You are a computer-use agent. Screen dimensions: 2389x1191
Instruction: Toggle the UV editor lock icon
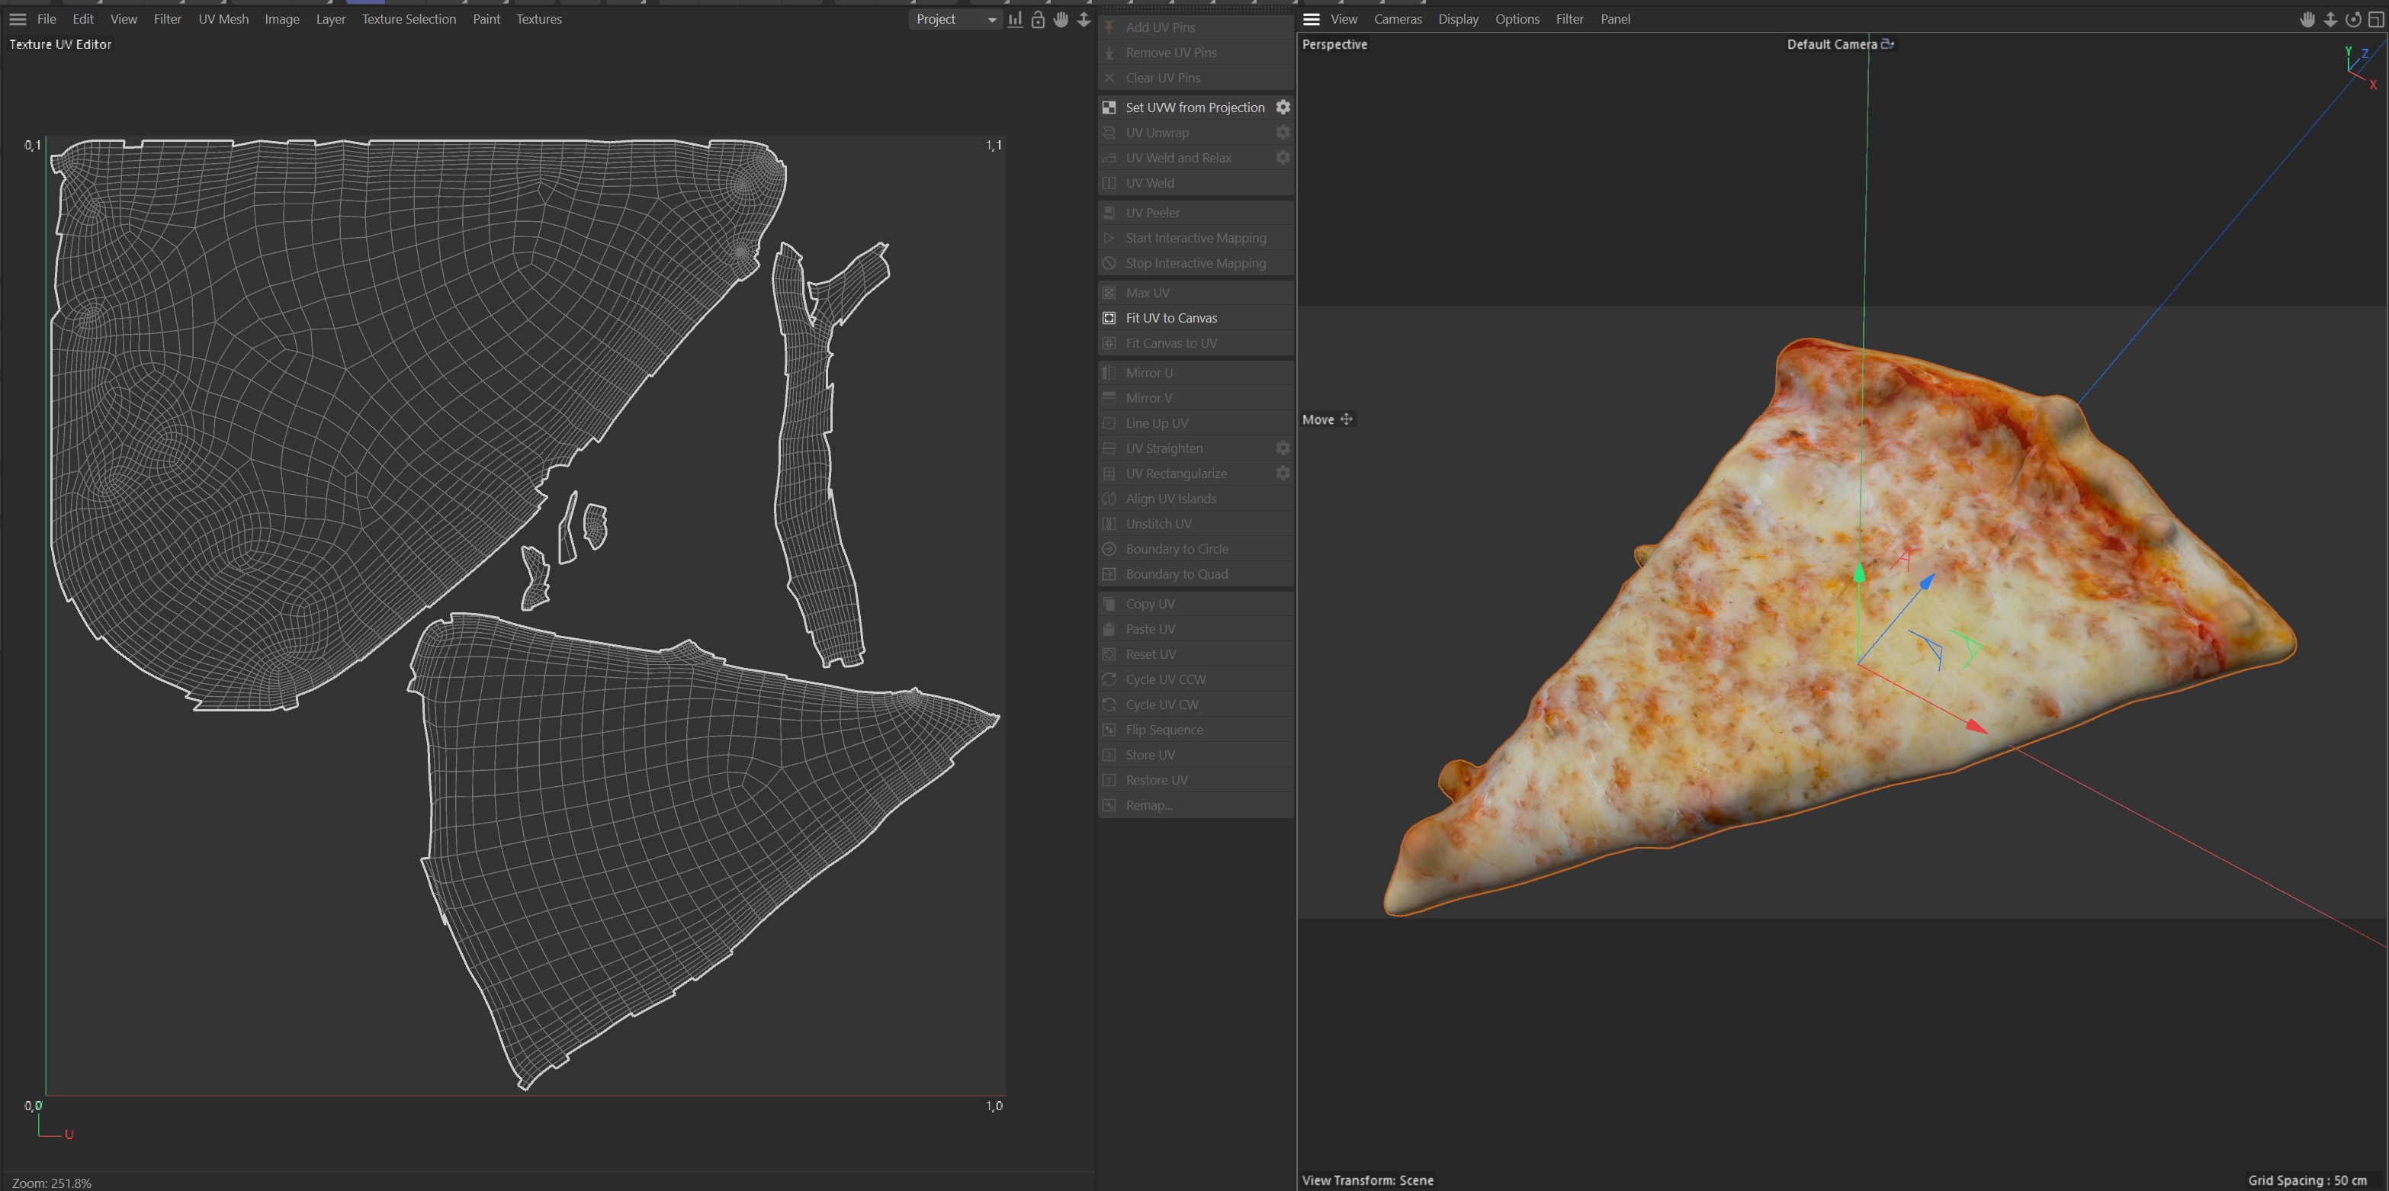click(x=1038, y=20)
